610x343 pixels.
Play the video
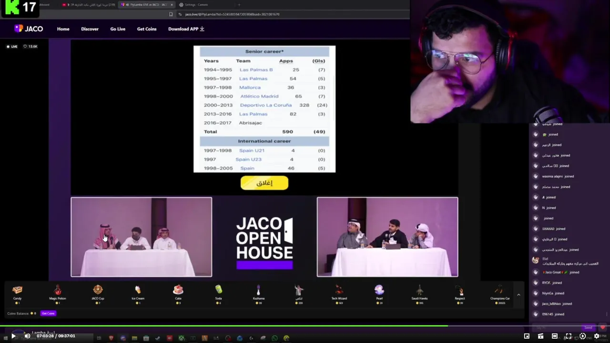(13, 336)
